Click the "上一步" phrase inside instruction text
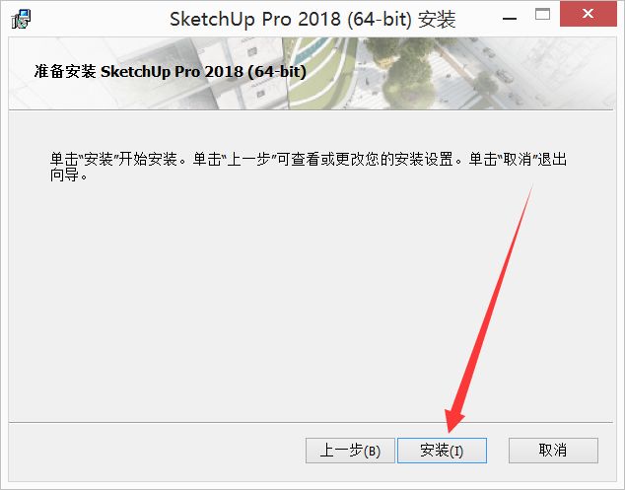This screenshot has height=490, width=625. [x=248, y=159]
